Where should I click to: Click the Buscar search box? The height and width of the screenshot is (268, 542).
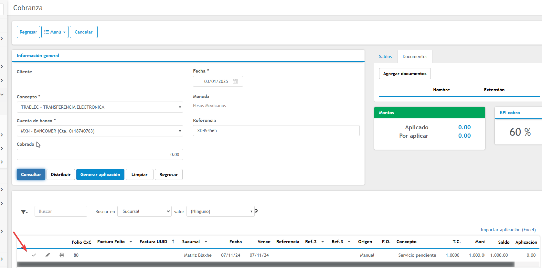pos(61,211)
